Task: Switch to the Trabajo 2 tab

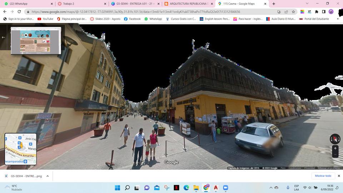Action: [x=82, y=4]
